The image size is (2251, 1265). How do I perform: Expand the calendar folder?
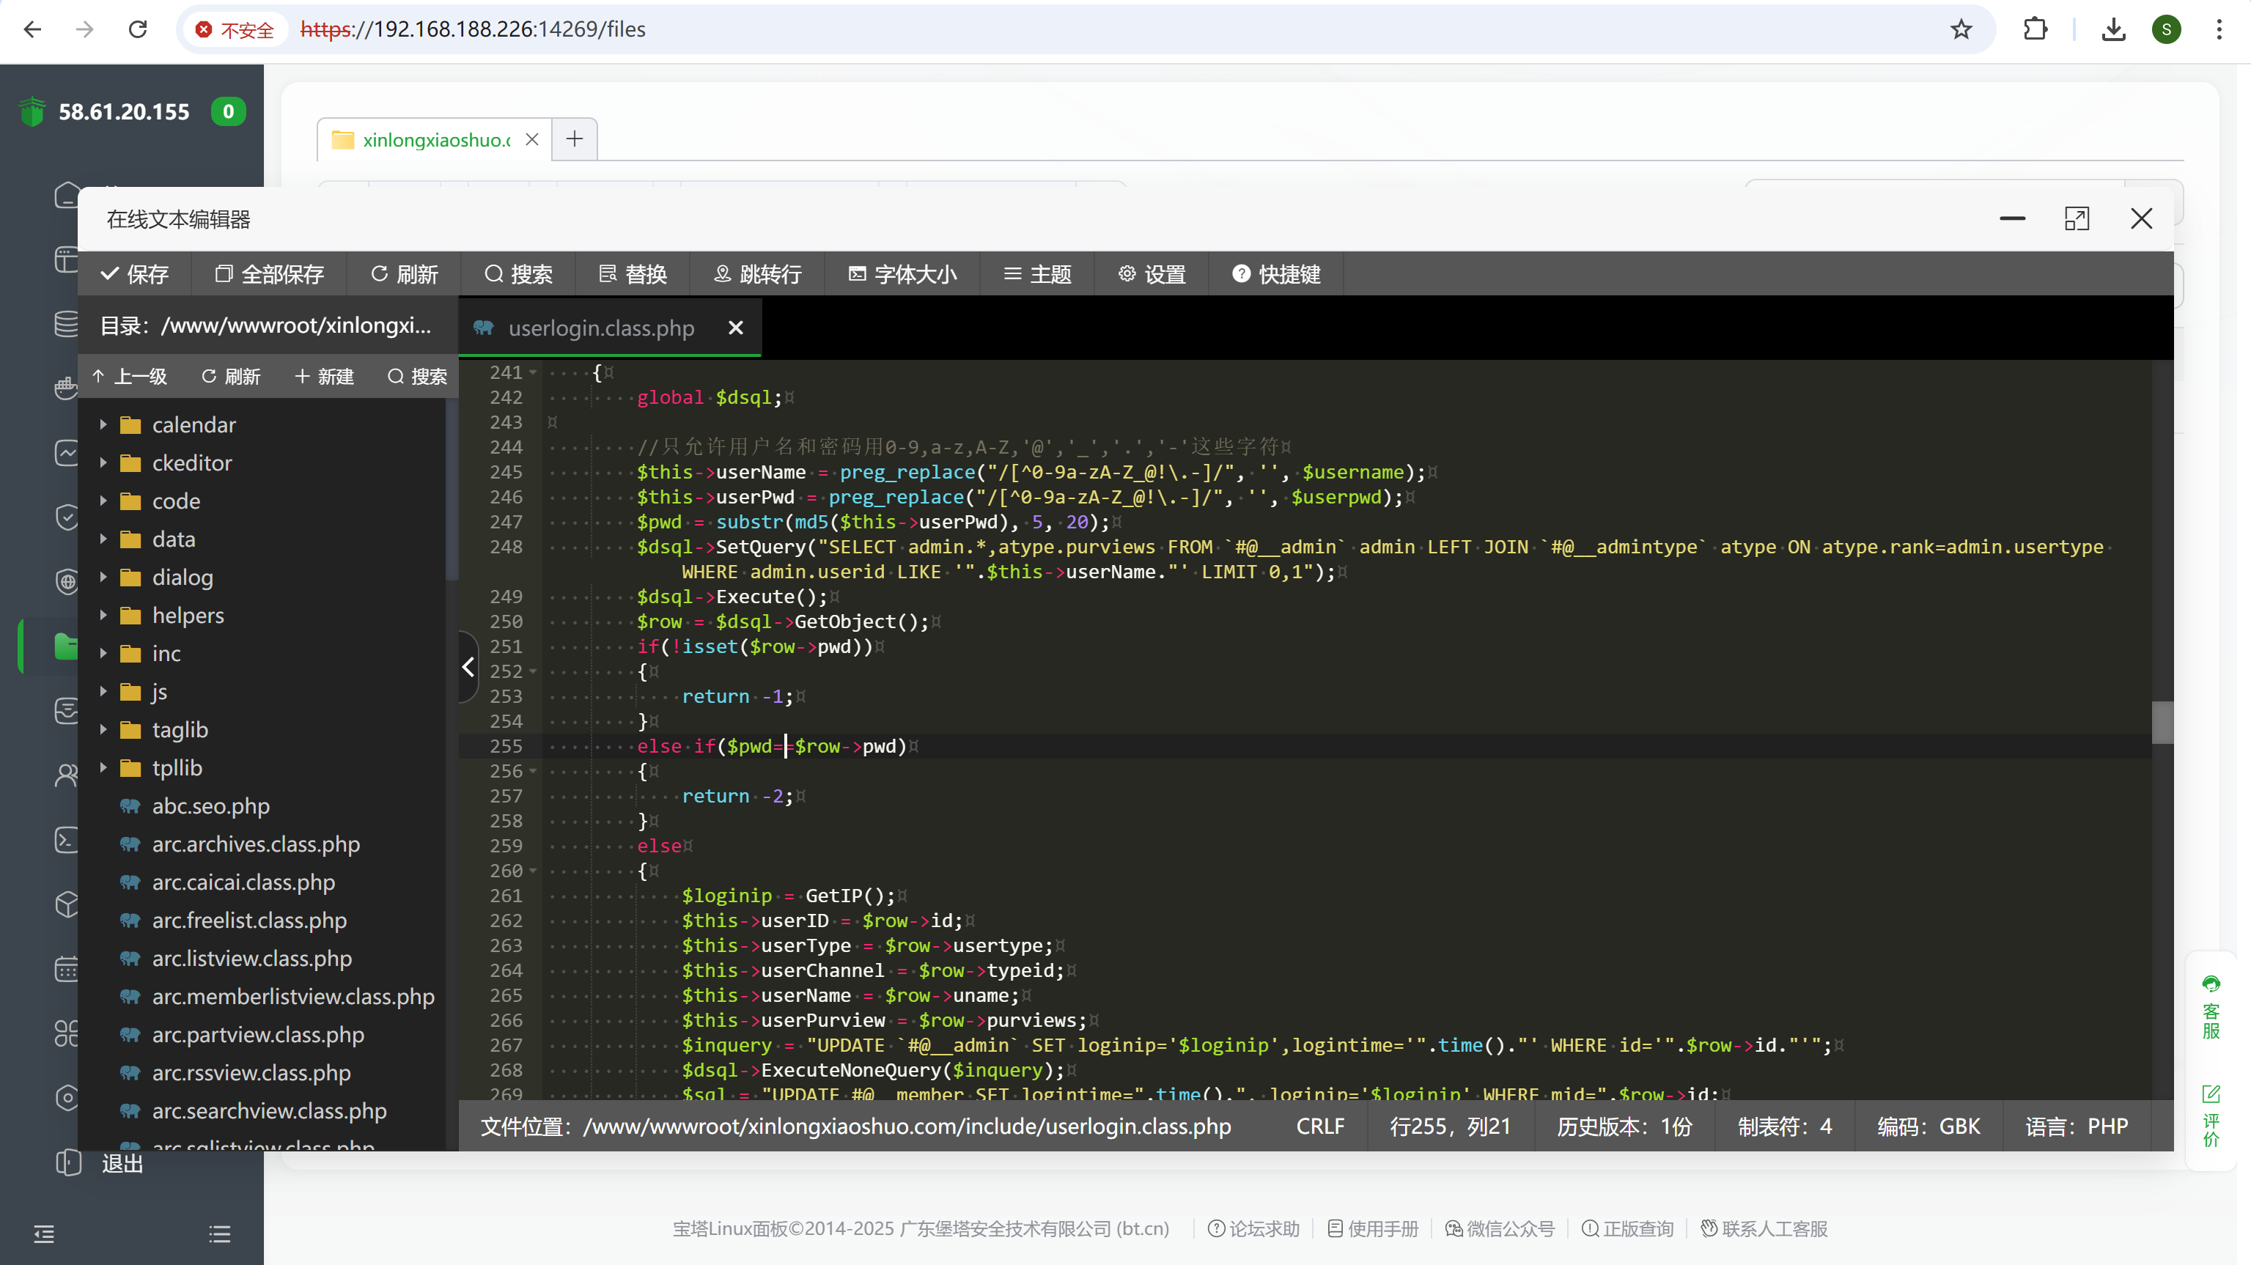pos(103,424)
